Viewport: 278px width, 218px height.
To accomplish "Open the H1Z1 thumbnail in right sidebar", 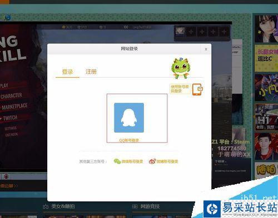I will click(x=266, y=117).
